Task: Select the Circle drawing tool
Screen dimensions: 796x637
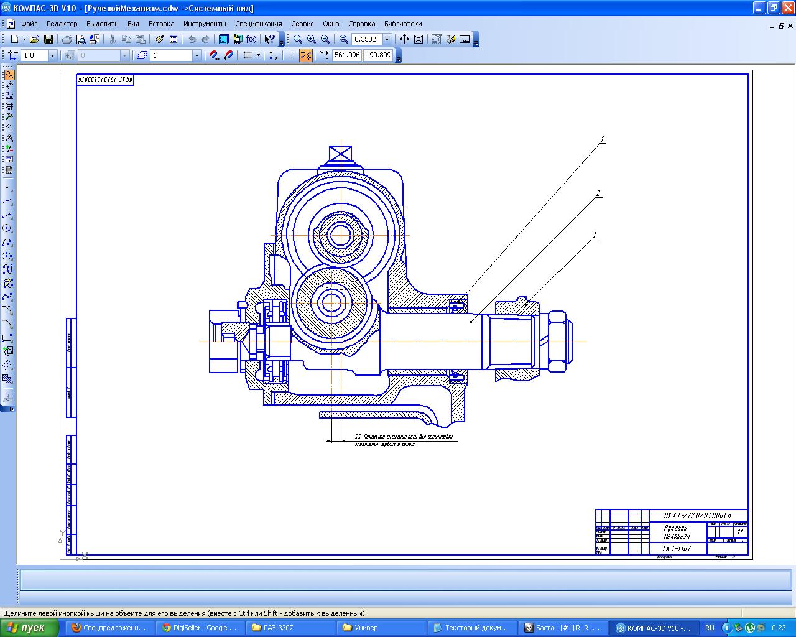Action: 8,228
